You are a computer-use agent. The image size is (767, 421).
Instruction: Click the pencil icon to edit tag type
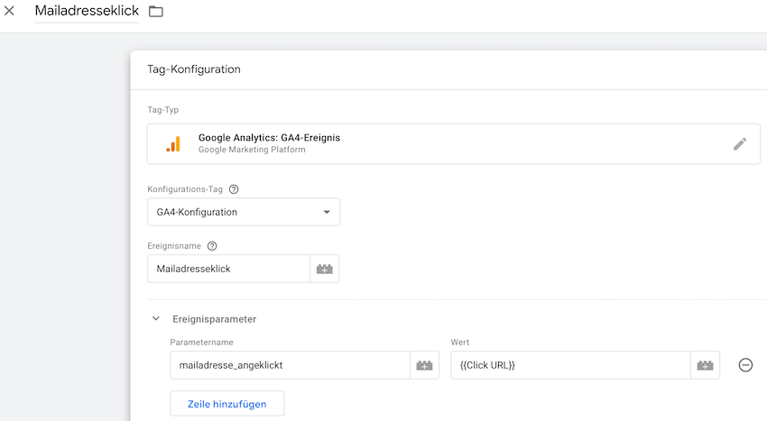[x=739, y=143]
